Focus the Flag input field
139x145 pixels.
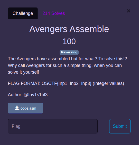53,126
